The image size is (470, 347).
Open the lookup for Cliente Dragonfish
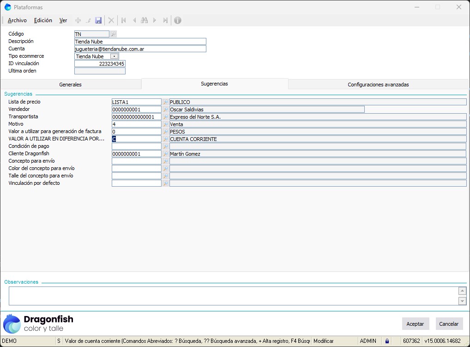[165, 154]
